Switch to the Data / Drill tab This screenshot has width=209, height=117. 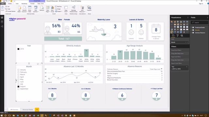pos(40,4)
